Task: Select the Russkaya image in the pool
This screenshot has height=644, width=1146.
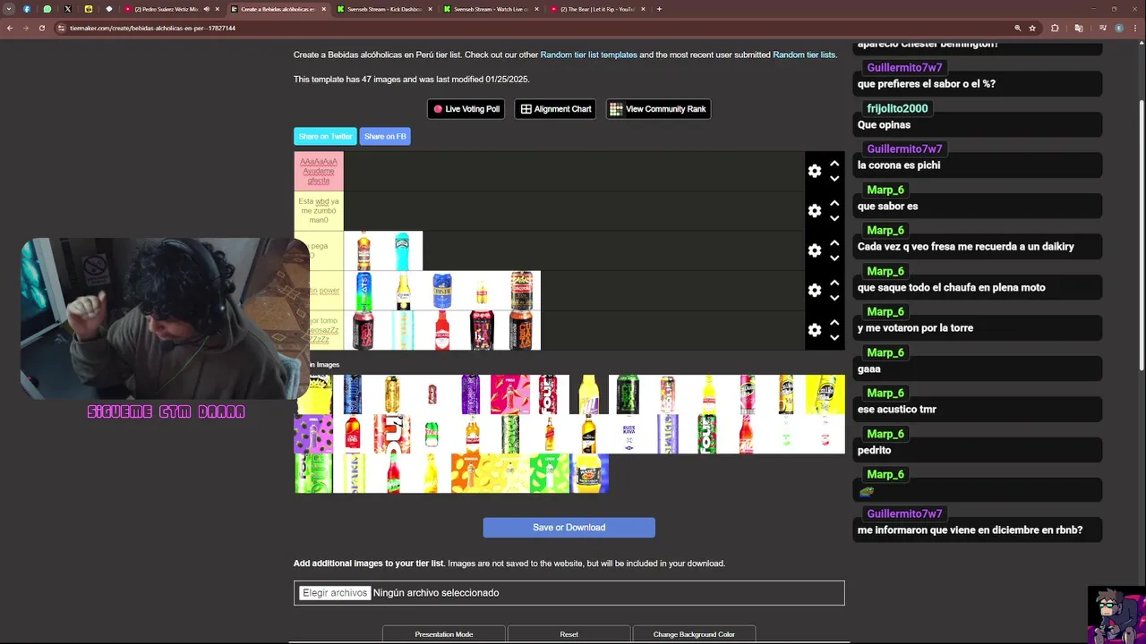Action: click(629, 434)
